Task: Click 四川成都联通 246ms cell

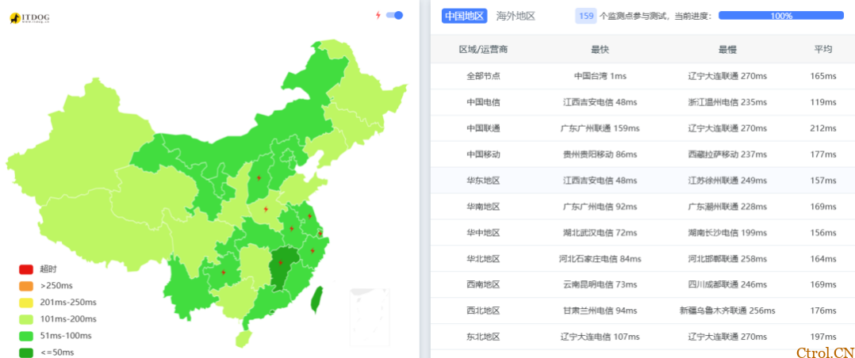Action: point(727,284)
